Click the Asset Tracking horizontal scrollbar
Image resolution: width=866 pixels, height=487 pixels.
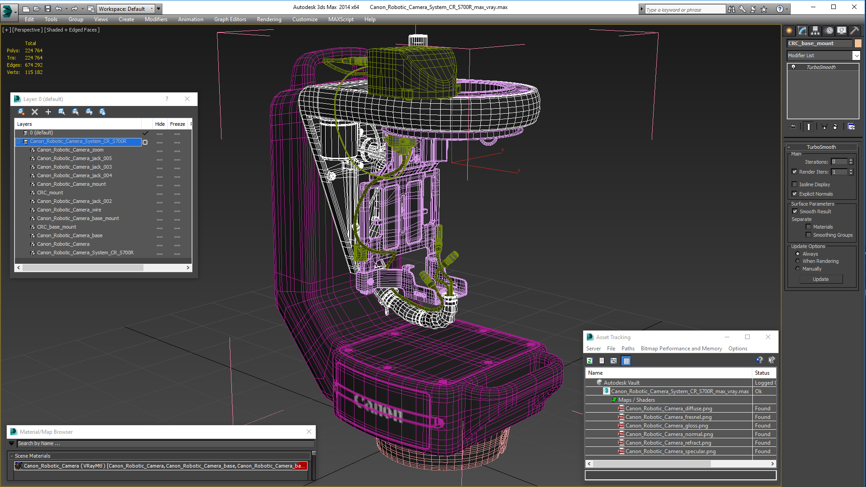click(x=652, y=464)
